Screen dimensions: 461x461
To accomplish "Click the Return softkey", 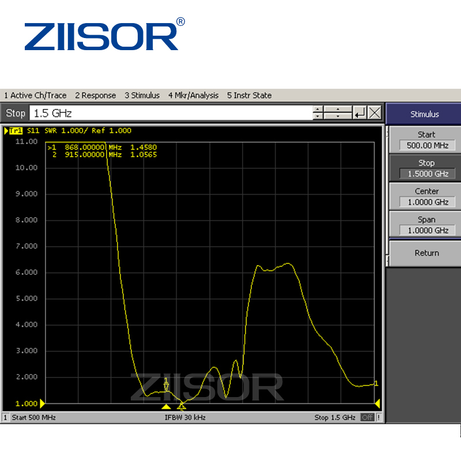I will coord(426,253).
